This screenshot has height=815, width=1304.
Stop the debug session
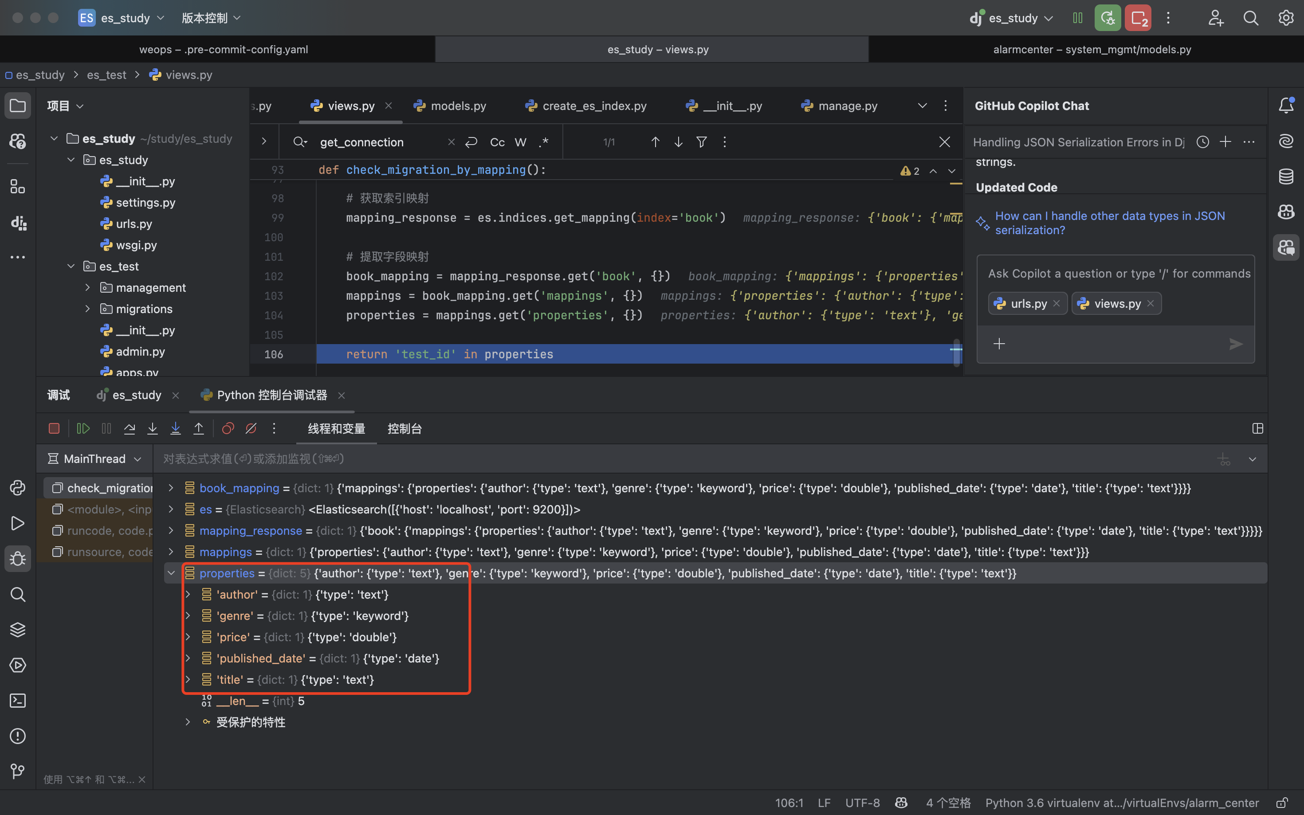[54, 428]
